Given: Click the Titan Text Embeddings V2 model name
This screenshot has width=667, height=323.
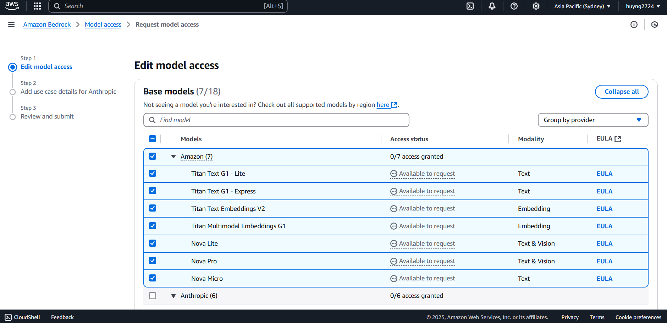Looking at the screenshot, I should (228, 209).
